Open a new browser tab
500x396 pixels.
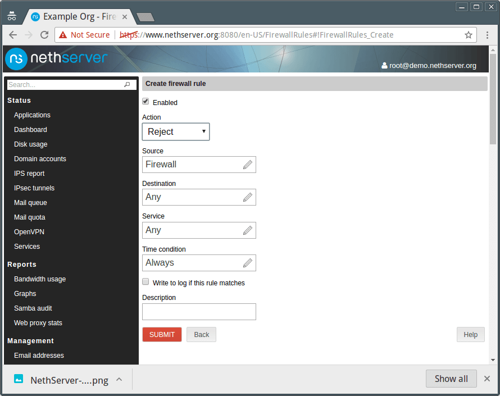click(x=146, y=17)
